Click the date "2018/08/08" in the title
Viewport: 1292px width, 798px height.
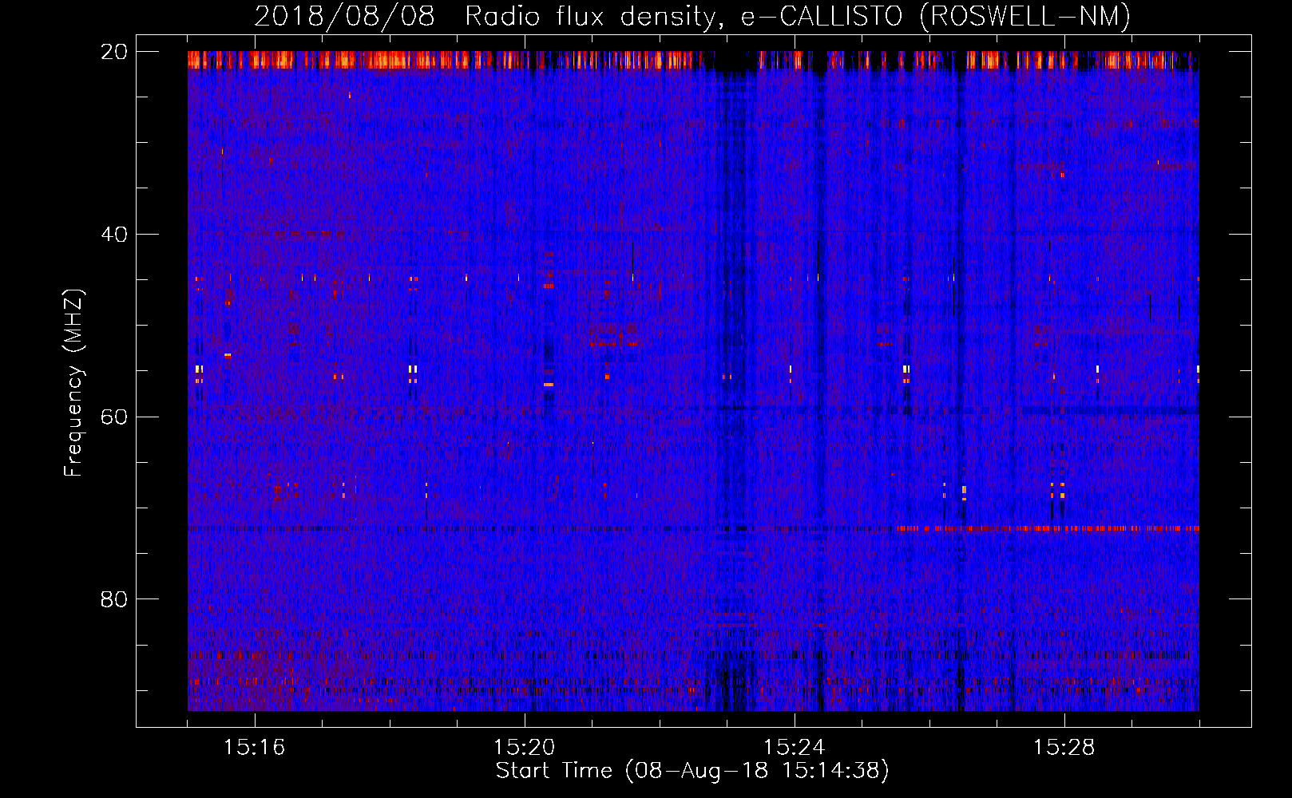[344, 16]
